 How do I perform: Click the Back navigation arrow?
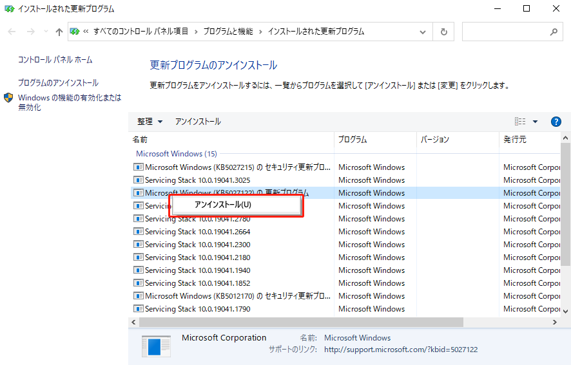(12, 32)
